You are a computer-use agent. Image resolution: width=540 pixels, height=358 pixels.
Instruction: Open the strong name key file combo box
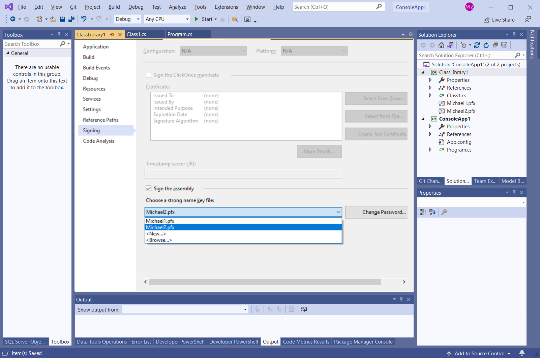pyautogui.click(x=243, y=212)
